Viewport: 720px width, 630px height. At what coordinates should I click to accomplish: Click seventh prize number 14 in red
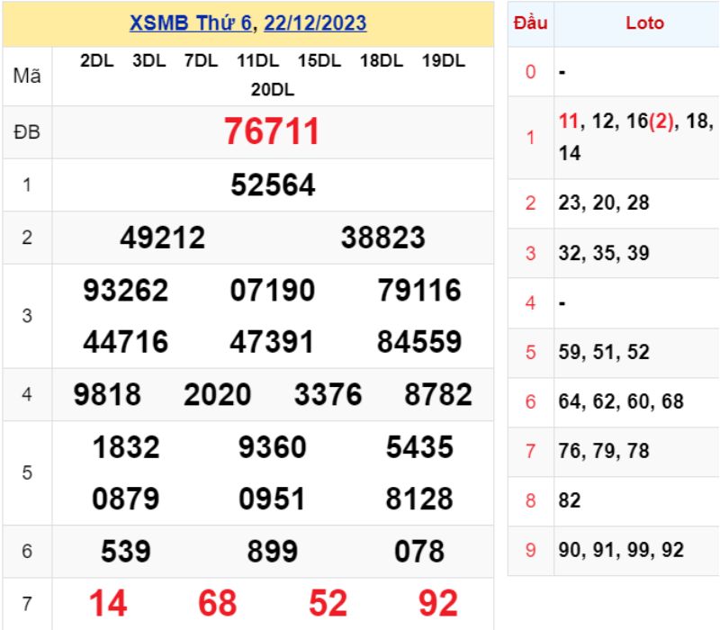(x=107, y=603)
